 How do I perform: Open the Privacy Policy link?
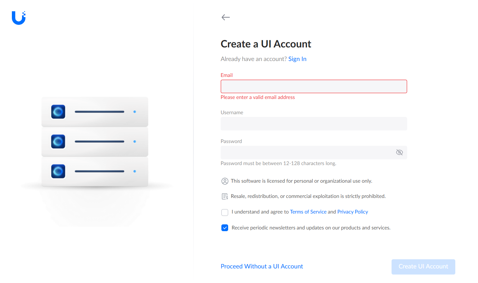coord(353,212)
